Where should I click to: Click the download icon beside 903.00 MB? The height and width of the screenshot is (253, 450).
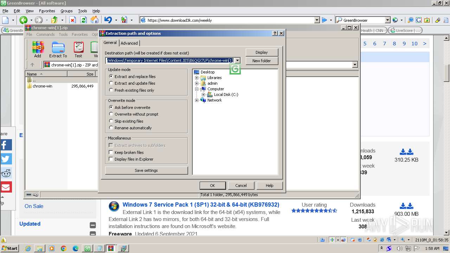[406, 206]
